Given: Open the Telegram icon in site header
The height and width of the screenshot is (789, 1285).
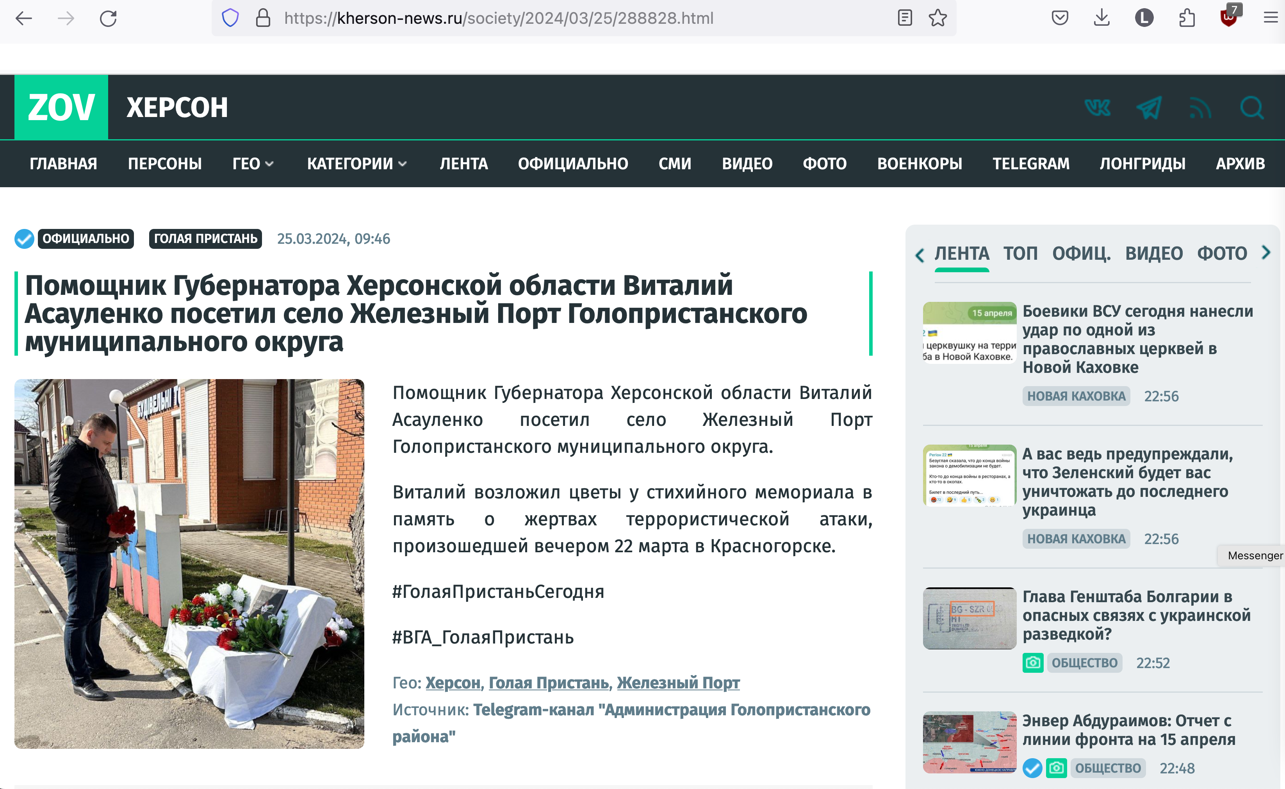Looking at the screenshot, I should pos(1149,108).
